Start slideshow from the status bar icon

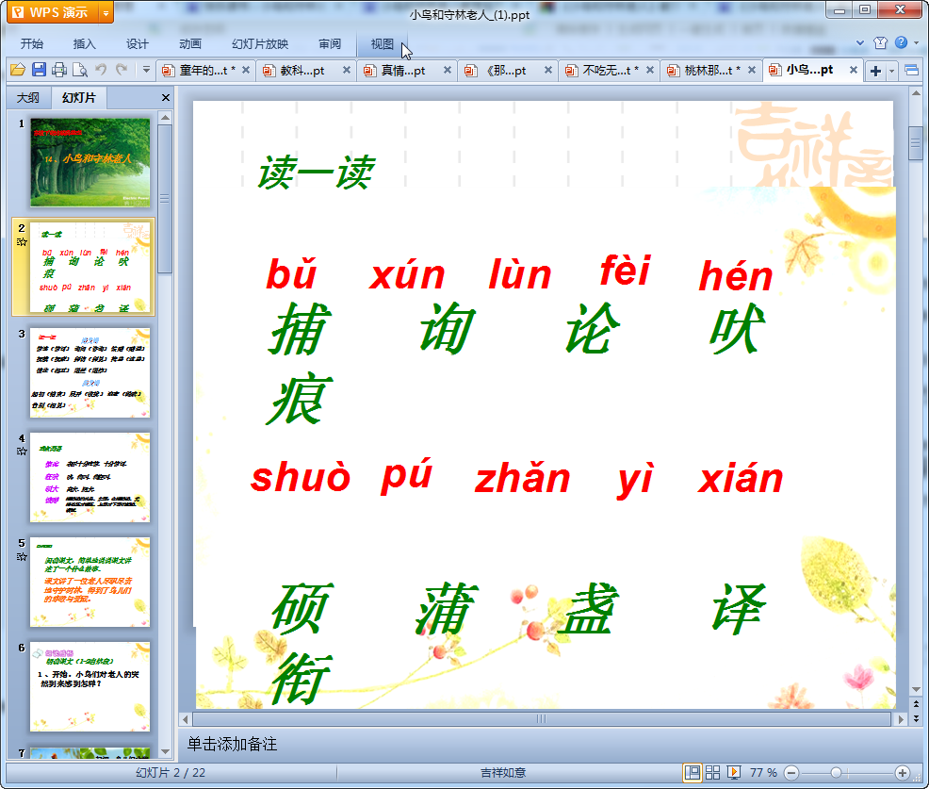coord(733,772)
